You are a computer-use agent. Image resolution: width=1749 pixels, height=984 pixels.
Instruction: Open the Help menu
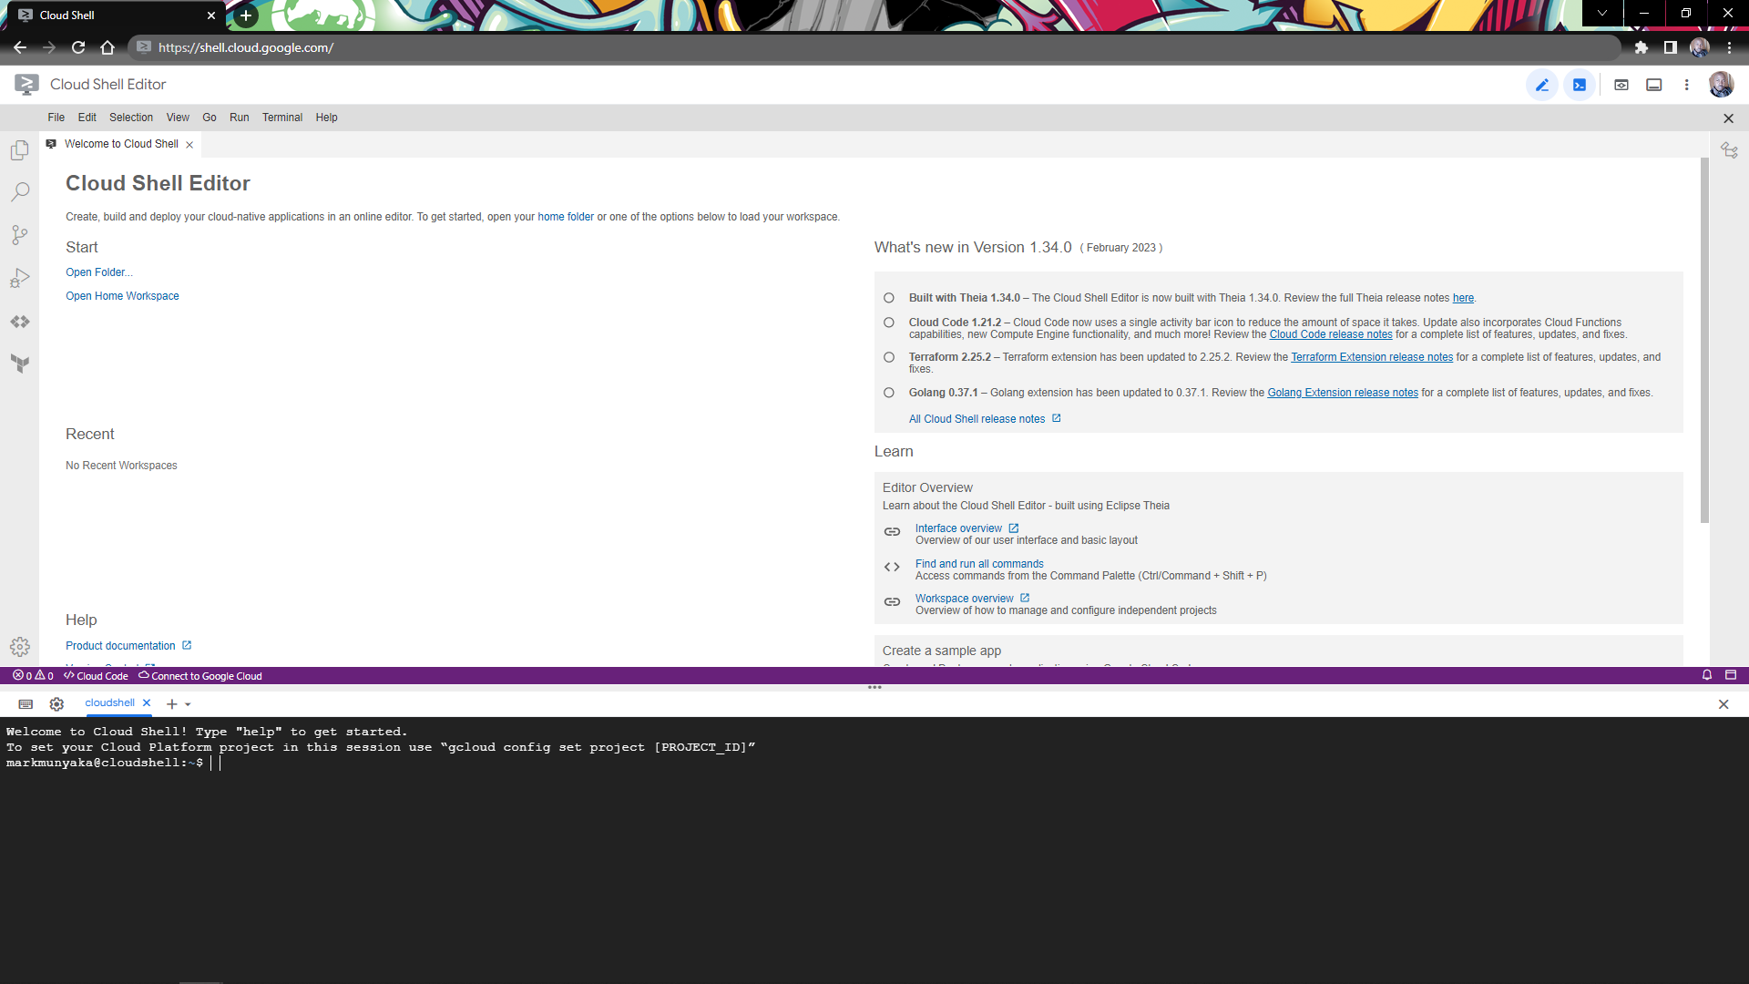point(325,117)
